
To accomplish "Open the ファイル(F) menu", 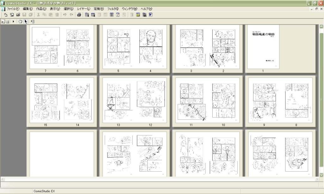I will 13,9.
